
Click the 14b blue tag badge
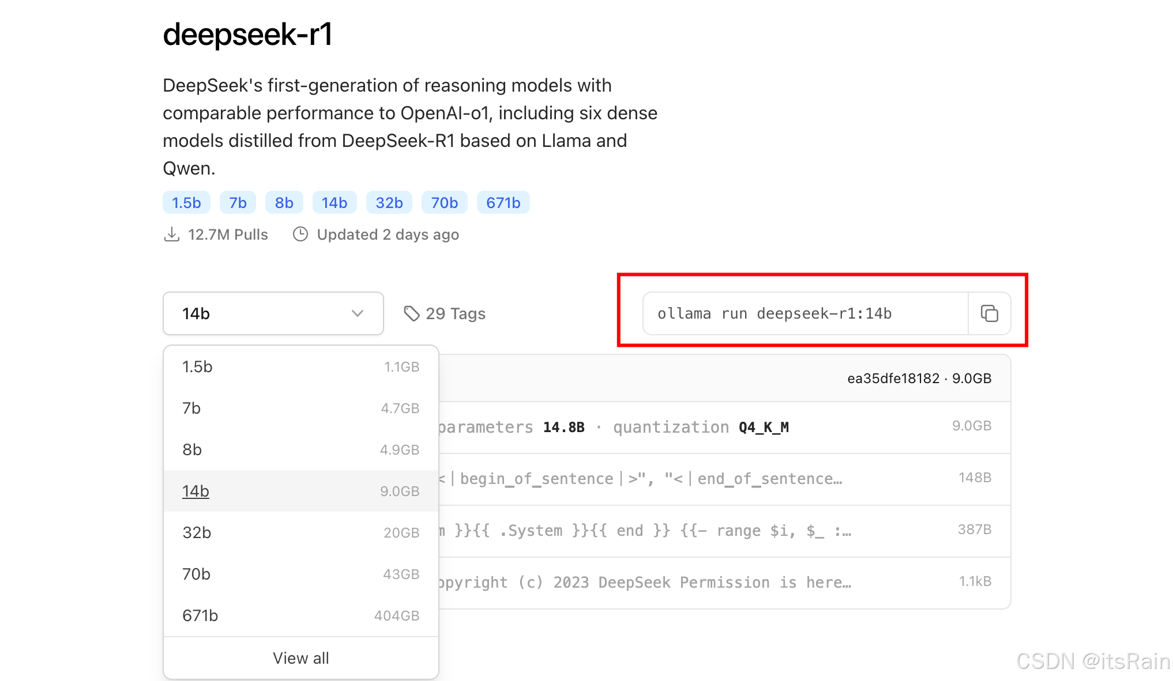pos(334,203)
